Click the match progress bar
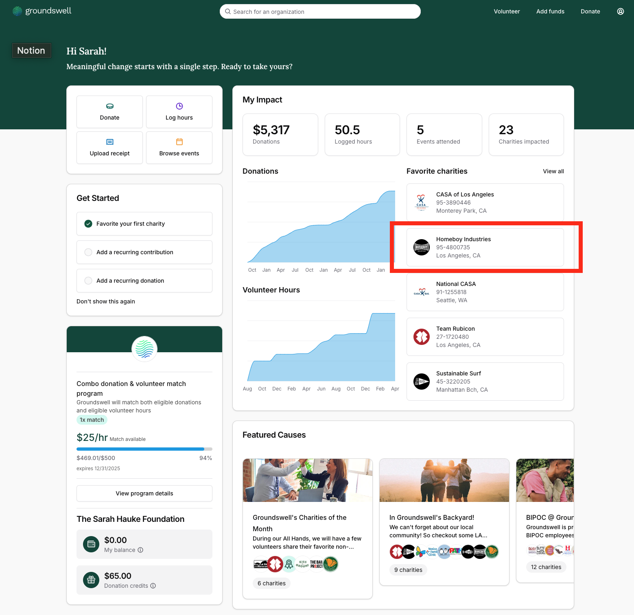 (144, 449)
